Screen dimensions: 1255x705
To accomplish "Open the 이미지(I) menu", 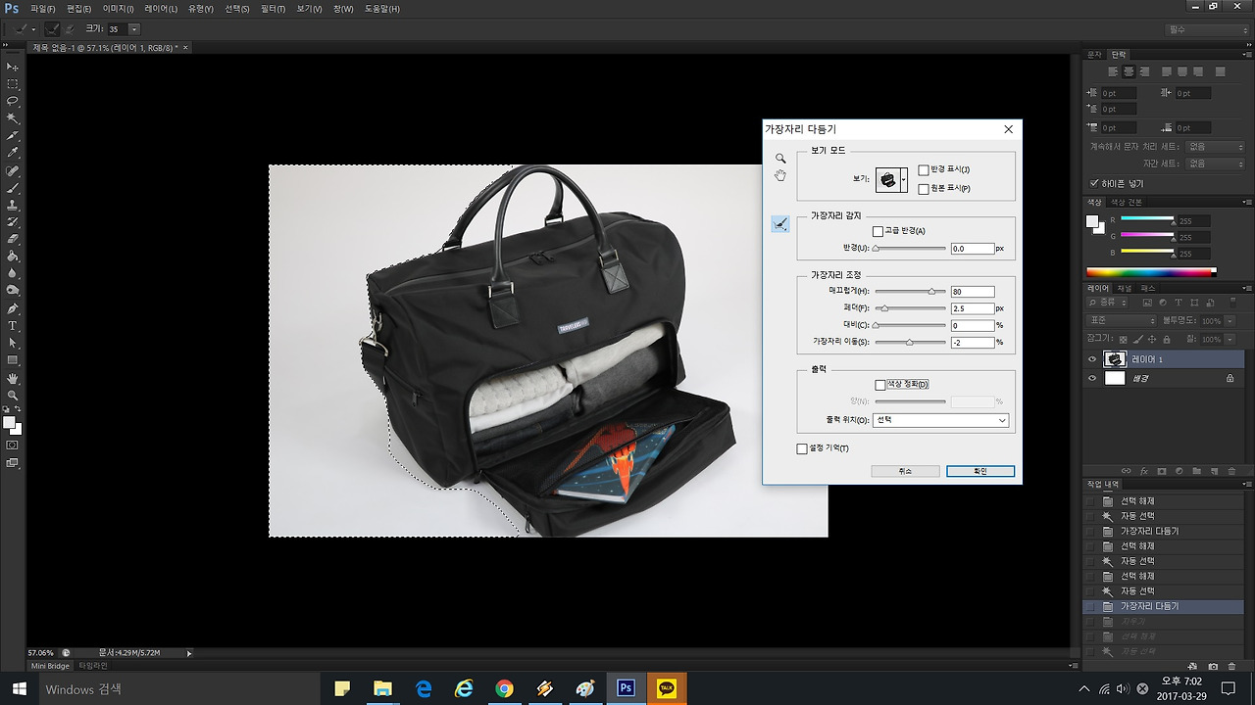I will (x=118, y=9).
